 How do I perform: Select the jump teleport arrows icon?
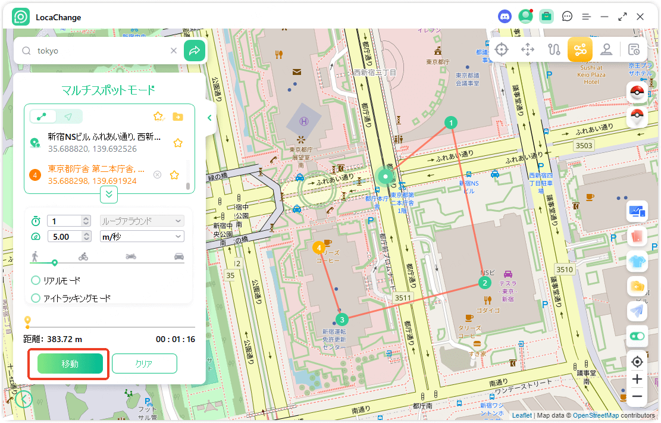coord(528,49)
